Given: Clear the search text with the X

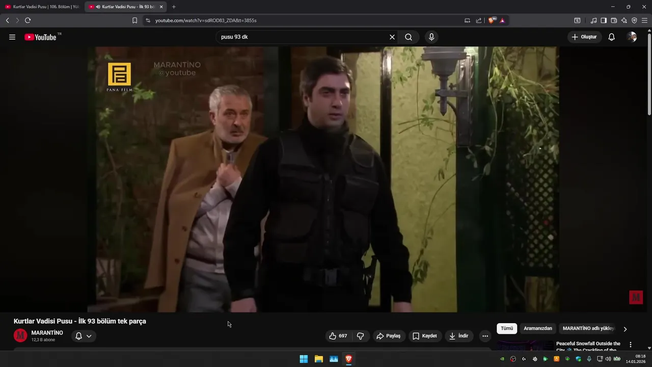Looking at the screenshot, I should tap(392, 37).
